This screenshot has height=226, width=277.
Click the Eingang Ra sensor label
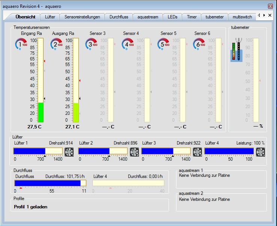(32, 33)
